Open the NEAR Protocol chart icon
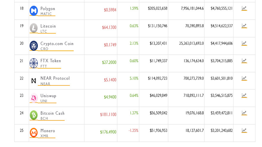 pyautogui.click(x=244, y=78)
